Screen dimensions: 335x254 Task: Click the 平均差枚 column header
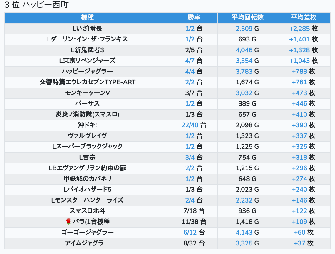[304, 17]
